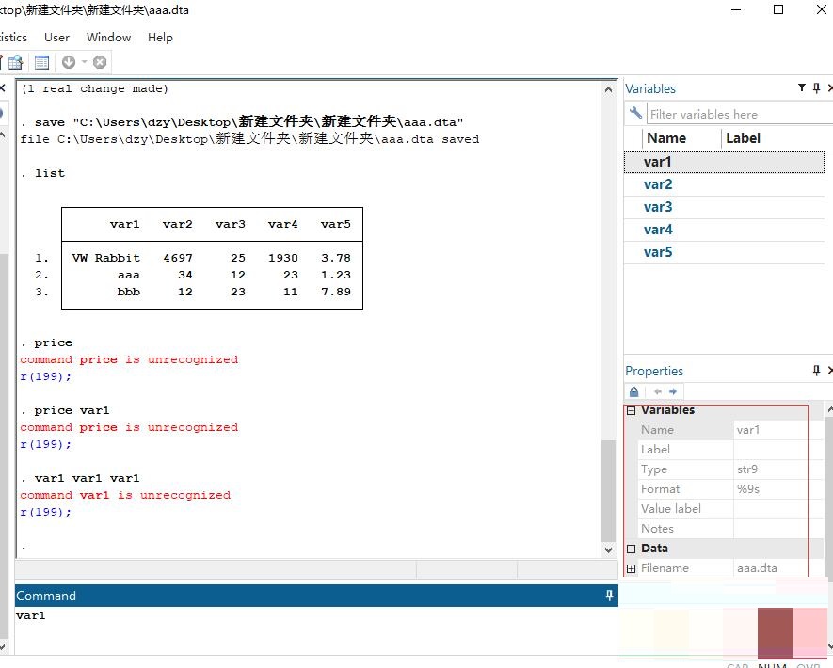Click the Break (stop) toolbar icon
This screenshot has height=668, width=833.
pos(100,63)
